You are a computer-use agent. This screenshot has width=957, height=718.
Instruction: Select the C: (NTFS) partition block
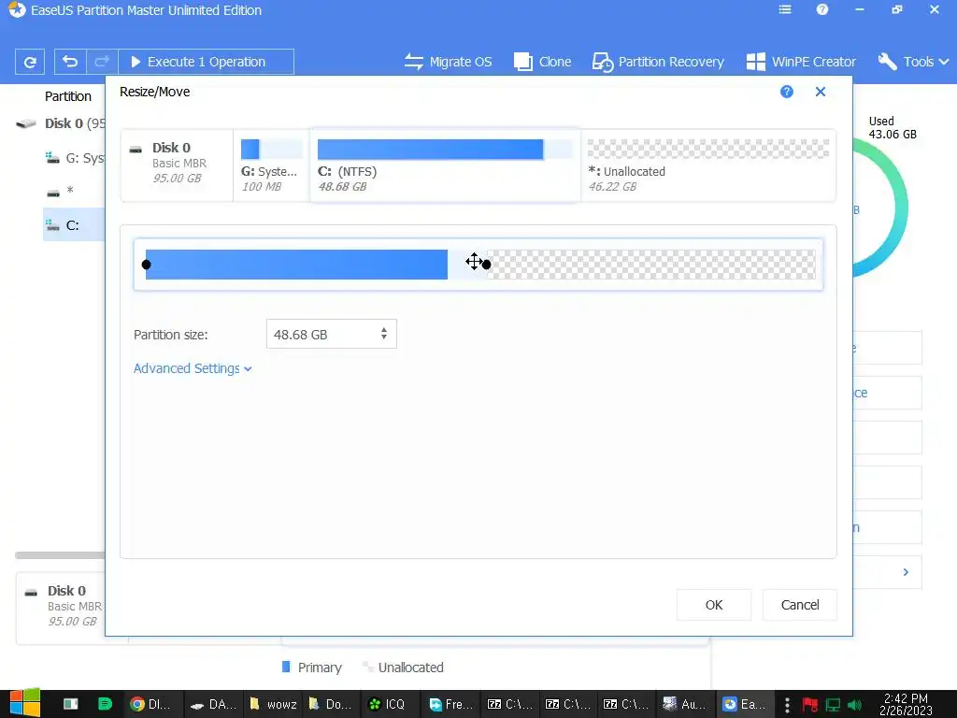point(445,165)
